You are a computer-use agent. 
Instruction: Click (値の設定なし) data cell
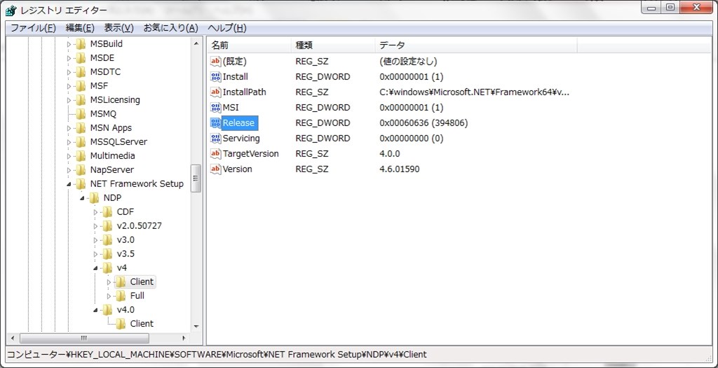(408, 62)
